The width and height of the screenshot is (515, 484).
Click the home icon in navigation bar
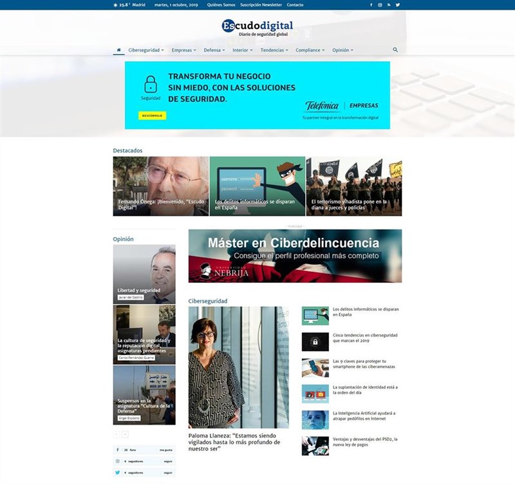point(118,50)
